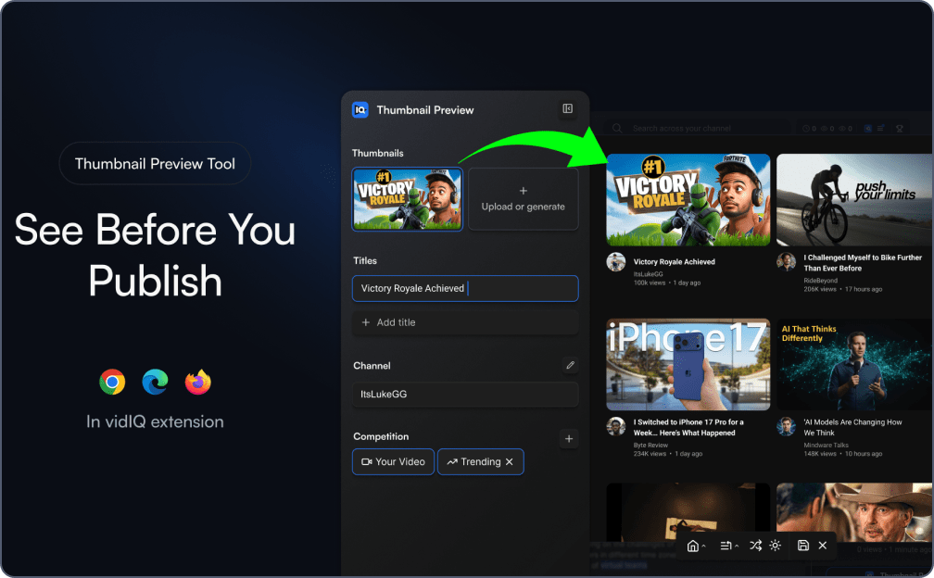Collapse the Thumbnail Preview panel
This screenshot has height=578, width=934.
pos(567,109)
